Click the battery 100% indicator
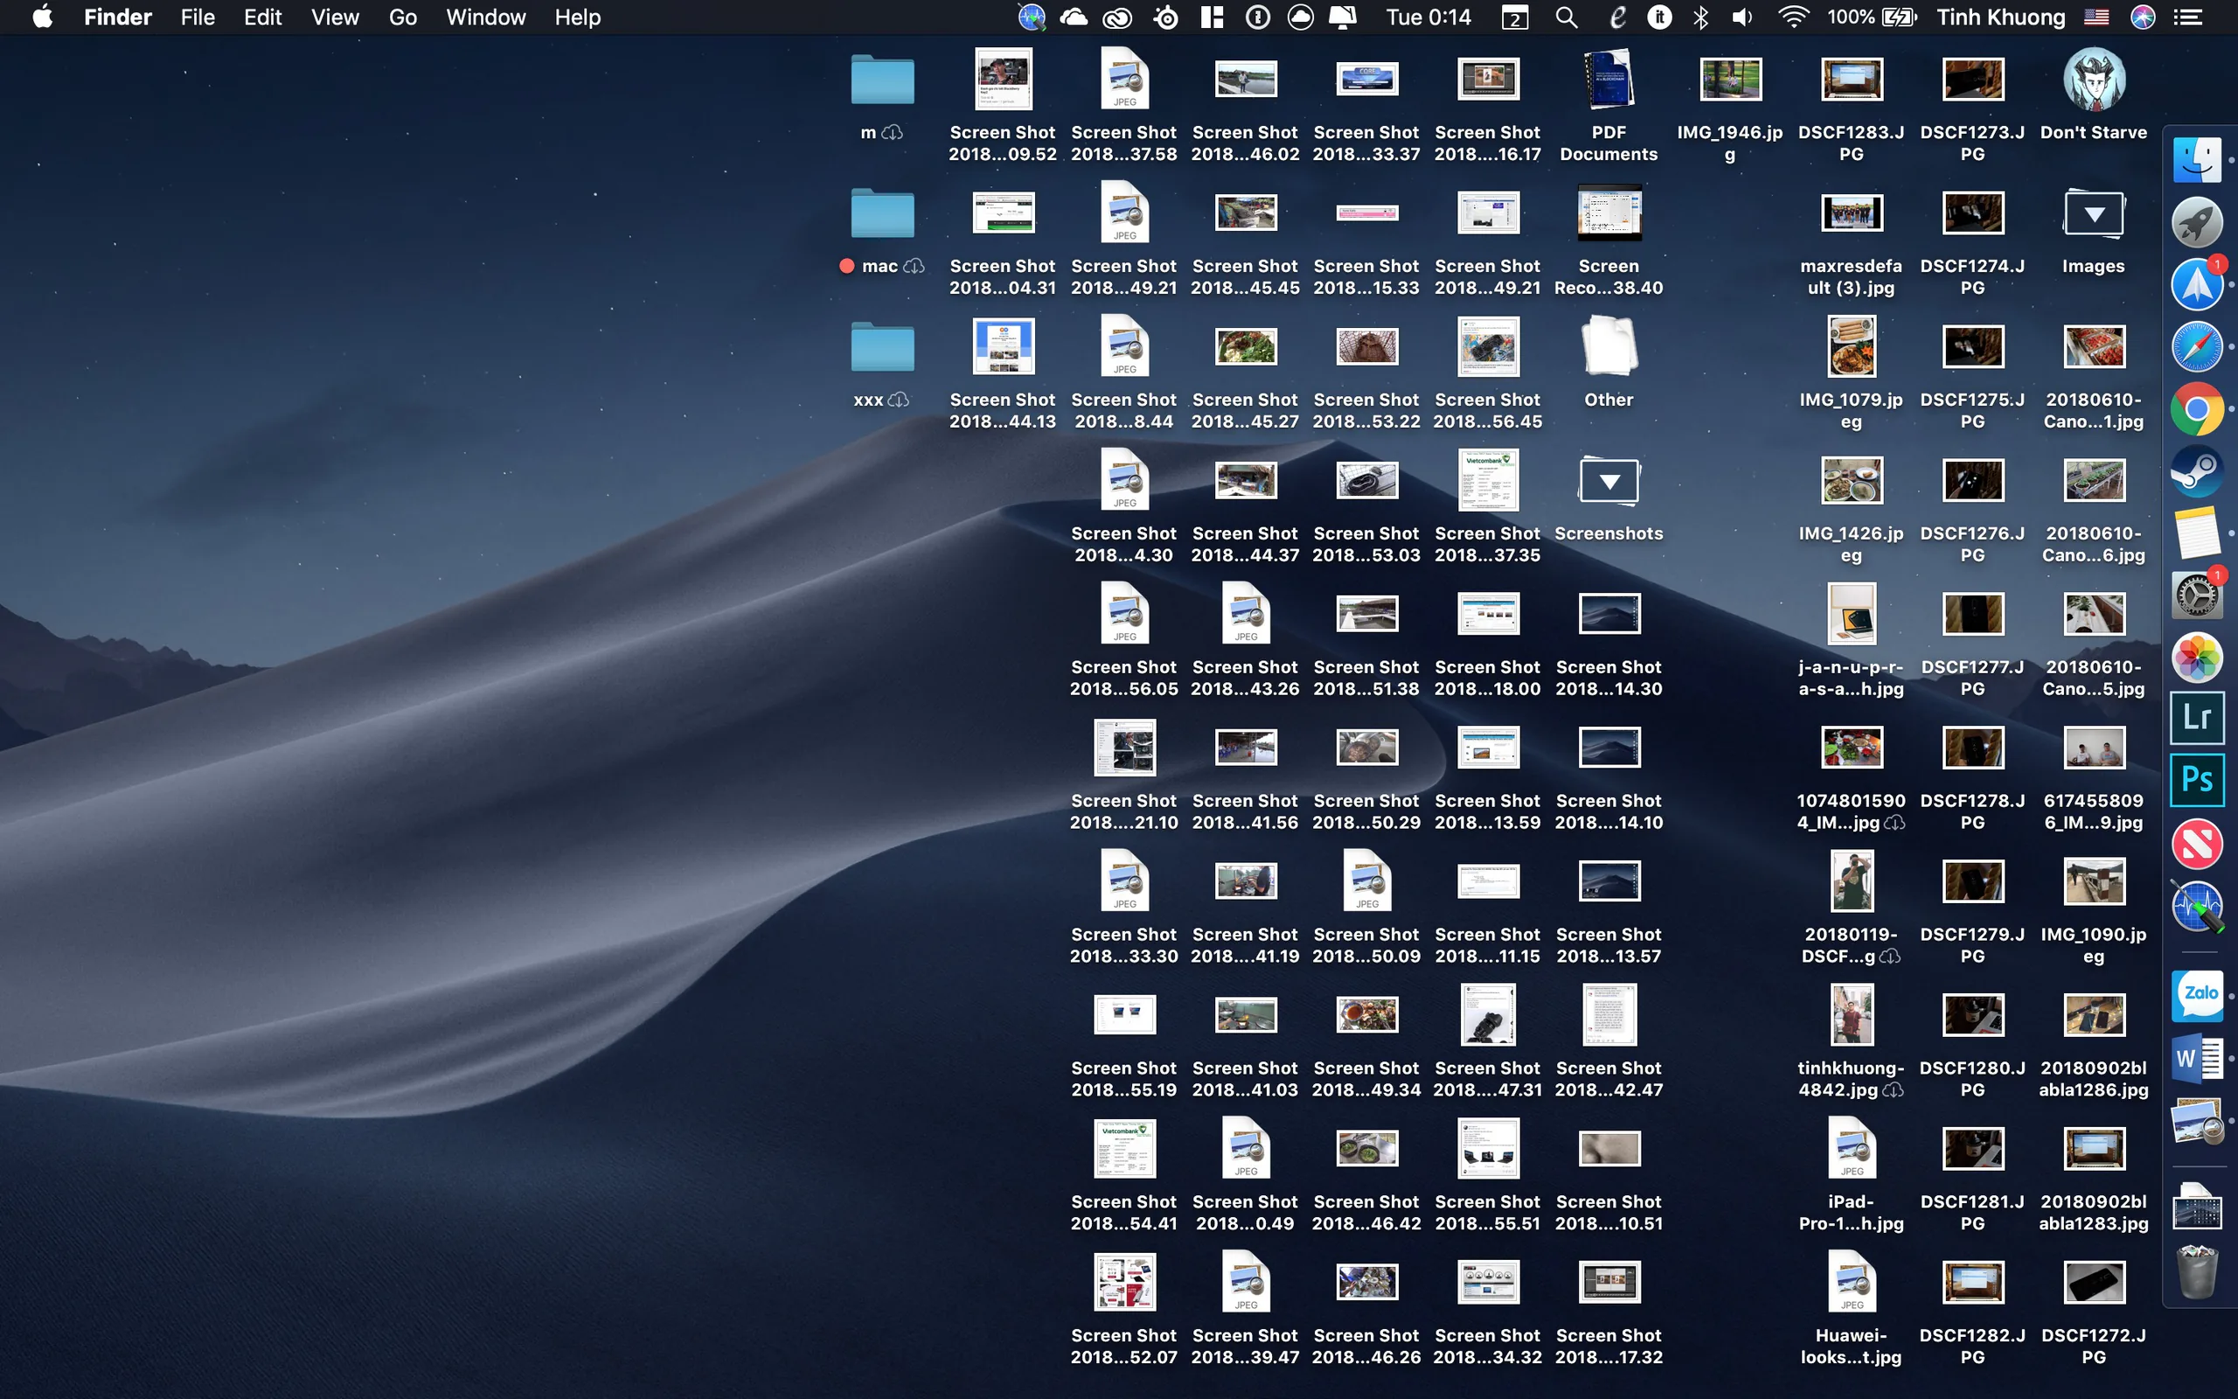Screen dimensions: 2238x1399 tap(1872, 17)
